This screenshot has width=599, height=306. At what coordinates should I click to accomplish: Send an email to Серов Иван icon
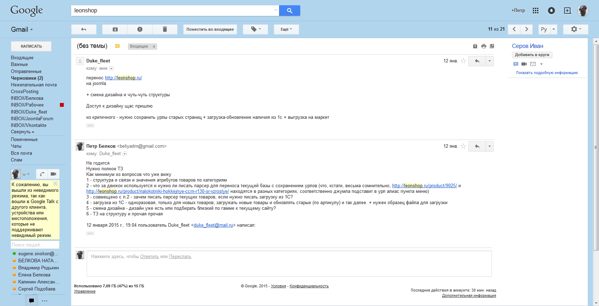pyautogui.click(x=533, y=64)
